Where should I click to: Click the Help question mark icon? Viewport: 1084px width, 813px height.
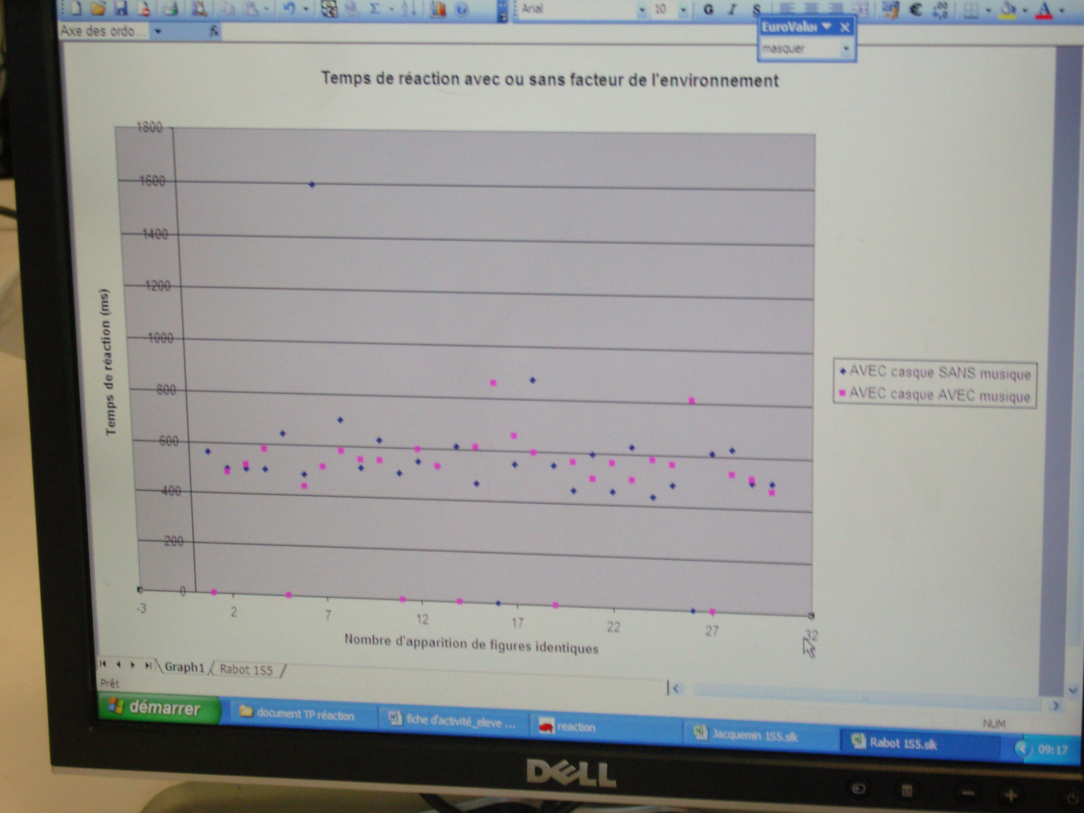(x=461, y=9)
